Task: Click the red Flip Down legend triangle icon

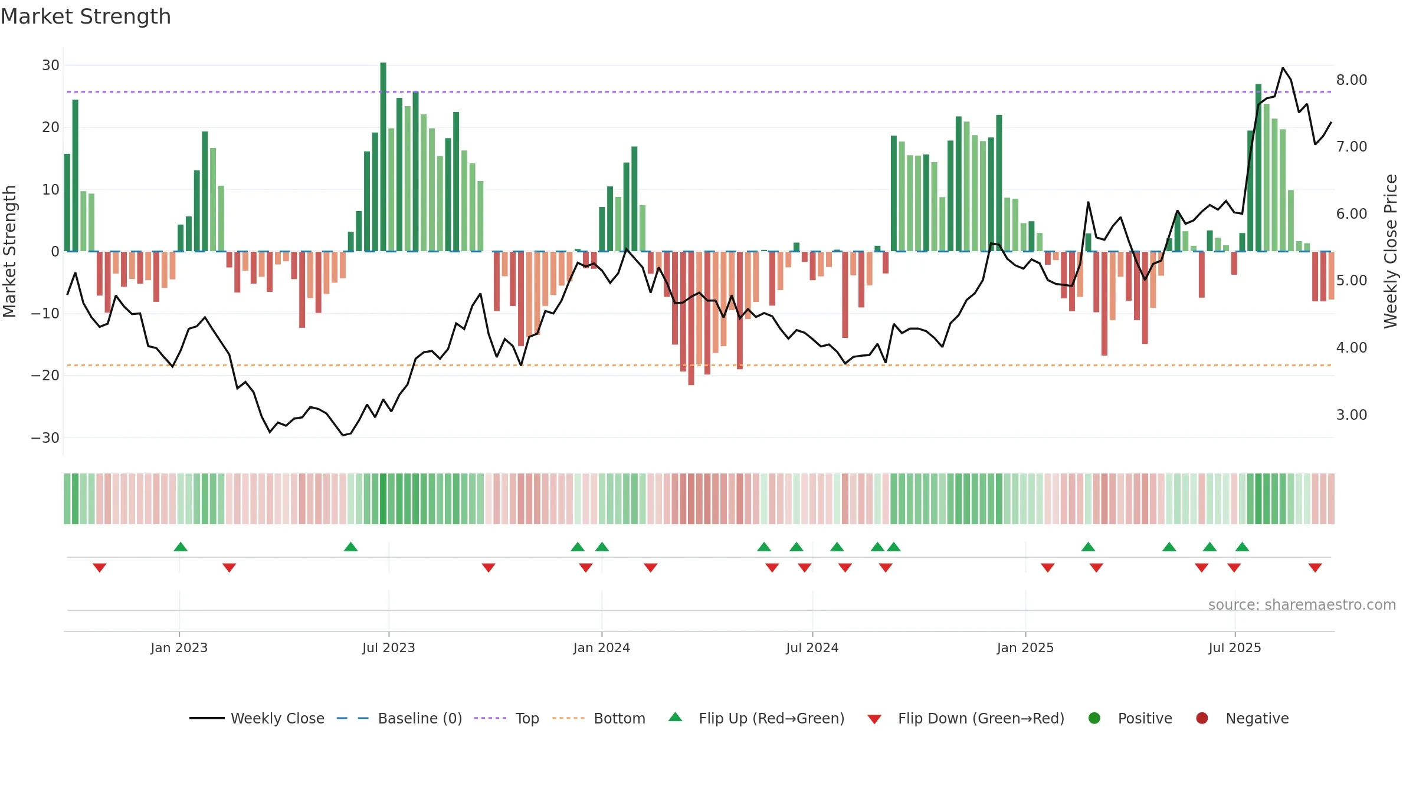Action: pyautogui.click(x=874, y=719)
